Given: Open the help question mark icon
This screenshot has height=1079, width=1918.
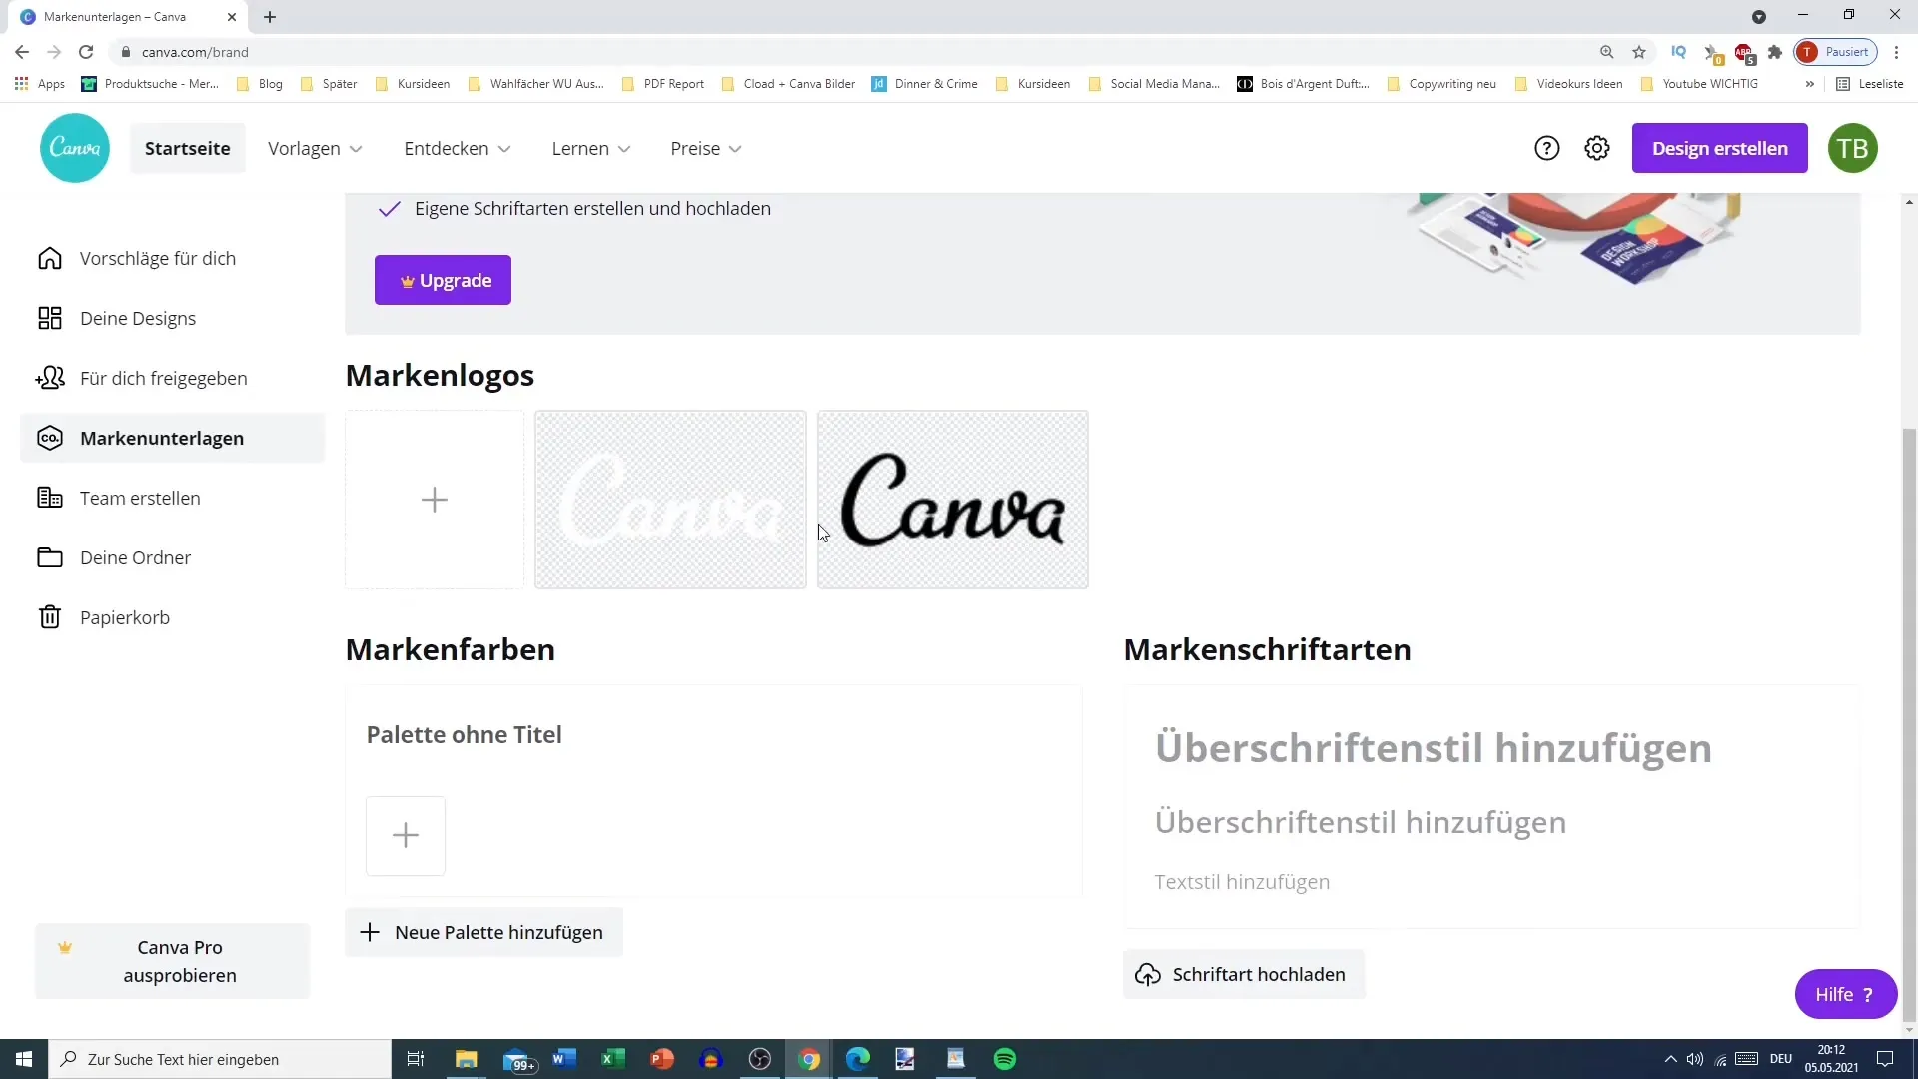Looking at the screenshot, I should point(1546,148).
